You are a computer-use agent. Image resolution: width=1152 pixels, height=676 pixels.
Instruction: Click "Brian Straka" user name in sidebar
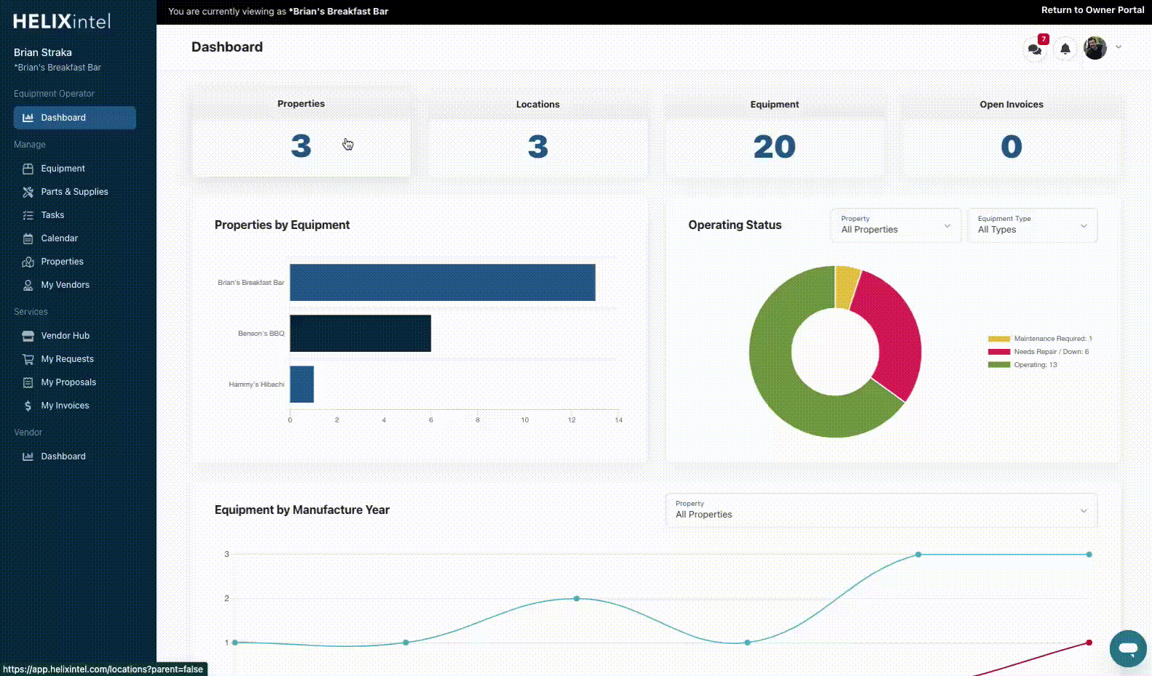(x=43, y=52)
